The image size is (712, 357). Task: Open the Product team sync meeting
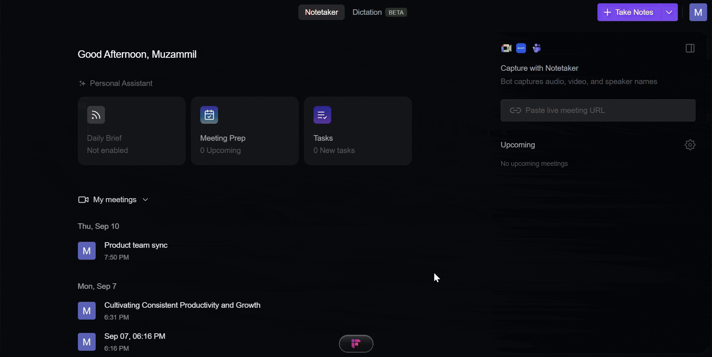(x=136, y=245)
